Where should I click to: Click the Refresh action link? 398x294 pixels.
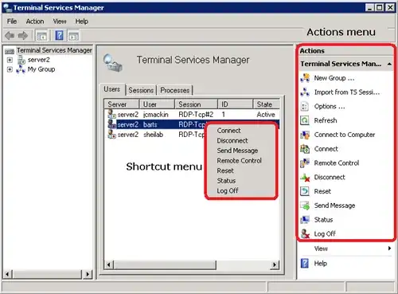[x=326, y=120]
